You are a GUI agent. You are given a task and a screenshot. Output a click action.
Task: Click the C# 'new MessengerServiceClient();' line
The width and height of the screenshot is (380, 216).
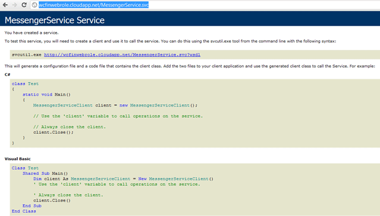click(115, 105)
